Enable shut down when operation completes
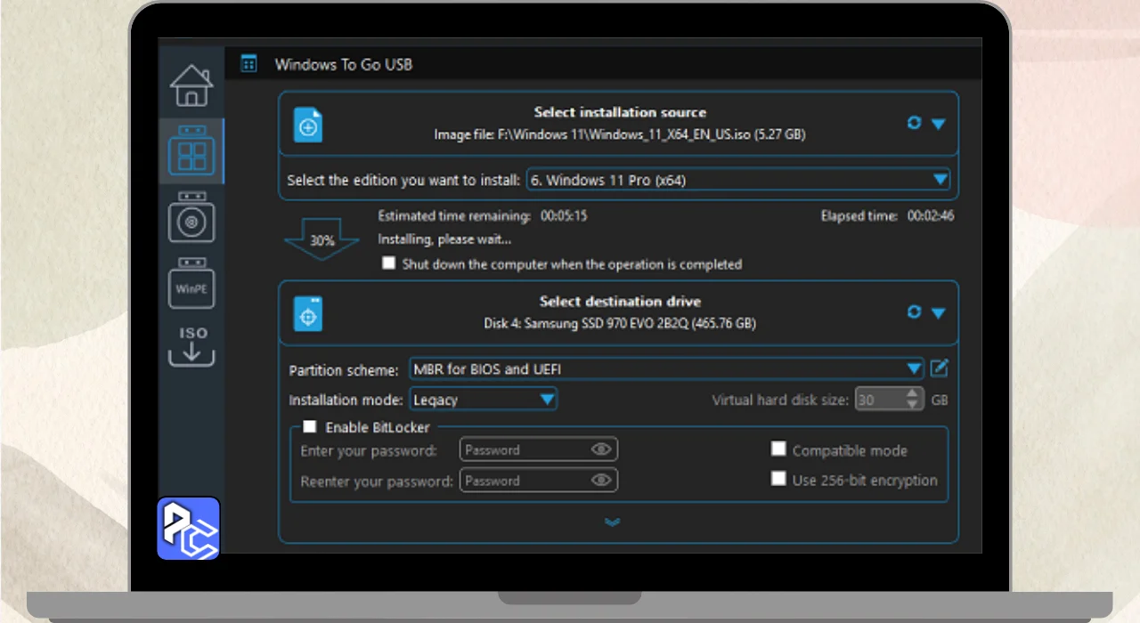 (388, 263)
